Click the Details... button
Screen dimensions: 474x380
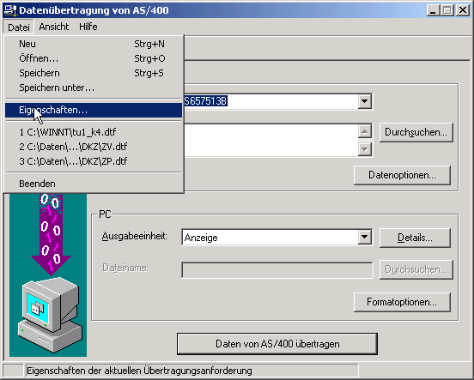415,238
